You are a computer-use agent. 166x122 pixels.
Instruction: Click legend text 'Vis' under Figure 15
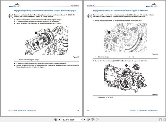pos(133,57)
